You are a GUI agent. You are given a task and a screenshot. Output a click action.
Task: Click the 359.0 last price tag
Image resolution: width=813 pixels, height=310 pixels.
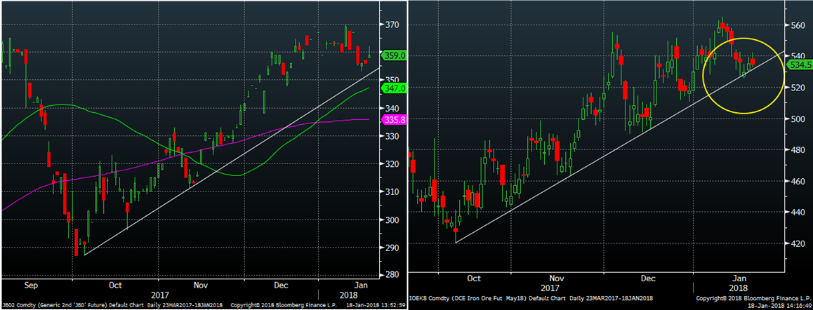(392, 55)
